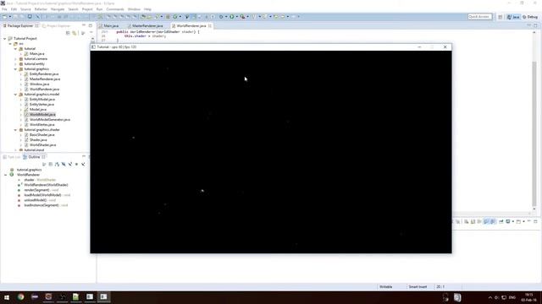Open the Refactor menu

coord(41,9)
